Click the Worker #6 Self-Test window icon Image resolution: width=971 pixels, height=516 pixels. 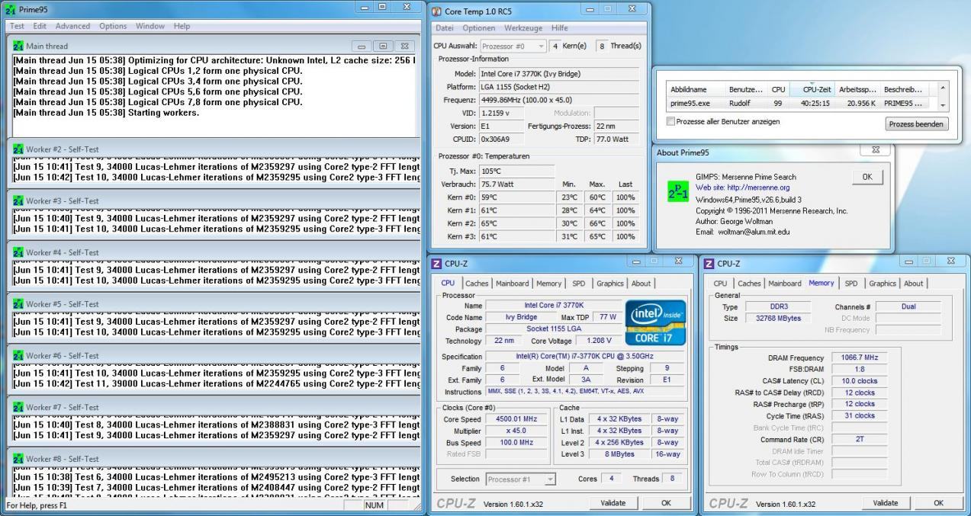19,356
